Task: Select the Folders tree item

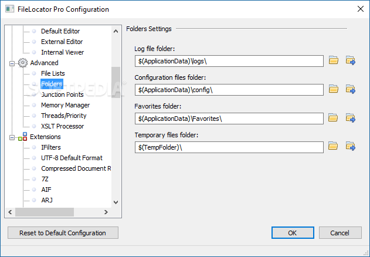Action: click(52, 84)
